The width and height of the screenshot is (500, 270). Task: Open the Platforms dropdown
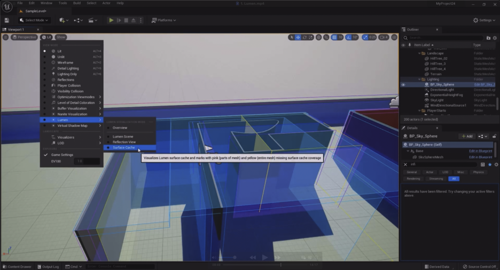(163, 20)
